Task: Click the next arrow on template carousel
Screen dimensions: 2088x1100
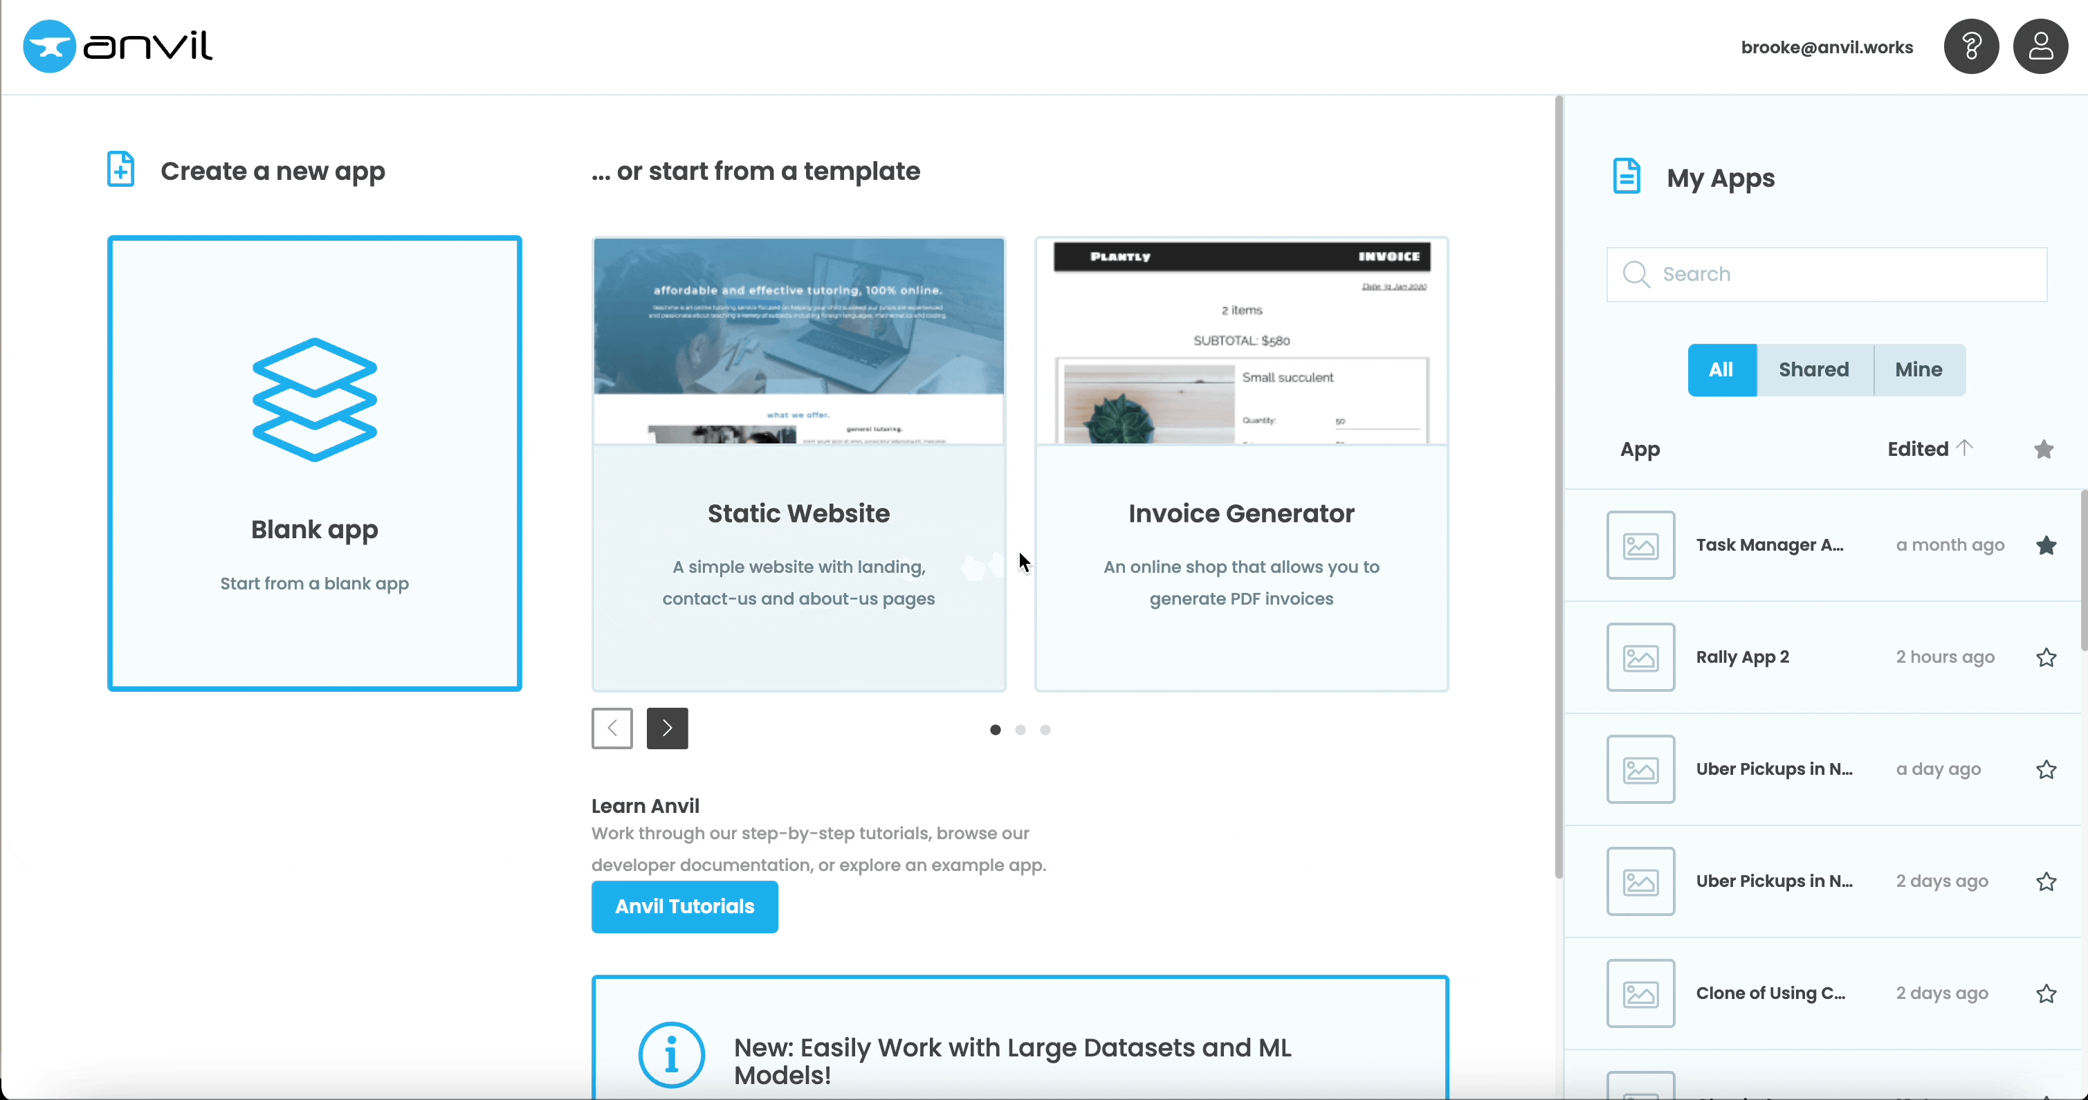Action: 667,727
